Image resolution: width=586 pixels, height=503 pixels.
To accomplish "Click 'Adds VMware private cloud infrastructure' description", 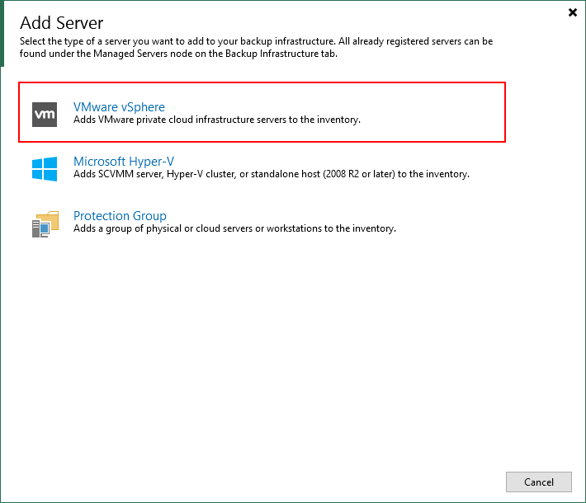I will [217, 120].
